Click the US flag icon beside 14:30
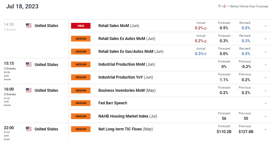This screenshot has height=143, width=275. (29, 25)
